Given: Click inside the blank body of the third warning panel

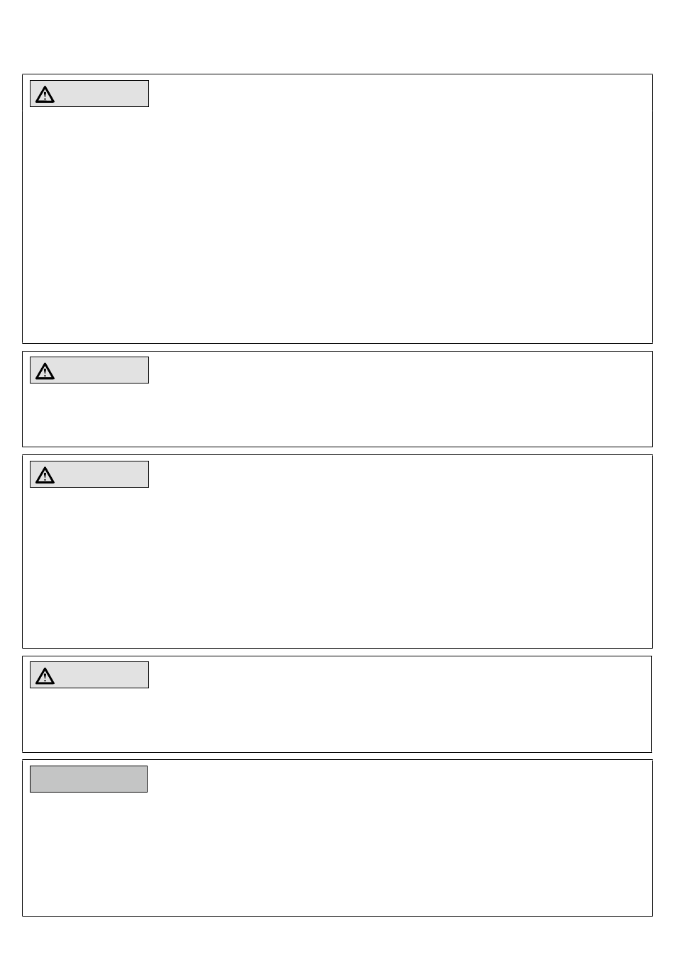Looking at the screenshot, I should (337, 567).
